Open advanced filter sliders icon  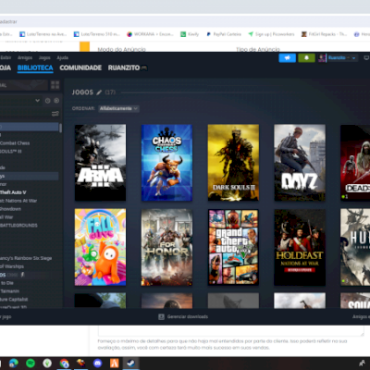55,114
